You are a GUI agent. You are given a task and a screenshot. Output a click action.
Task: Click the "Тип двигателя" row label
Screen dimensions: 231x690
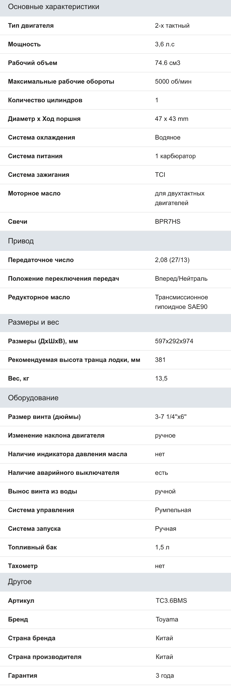point(31,26)
